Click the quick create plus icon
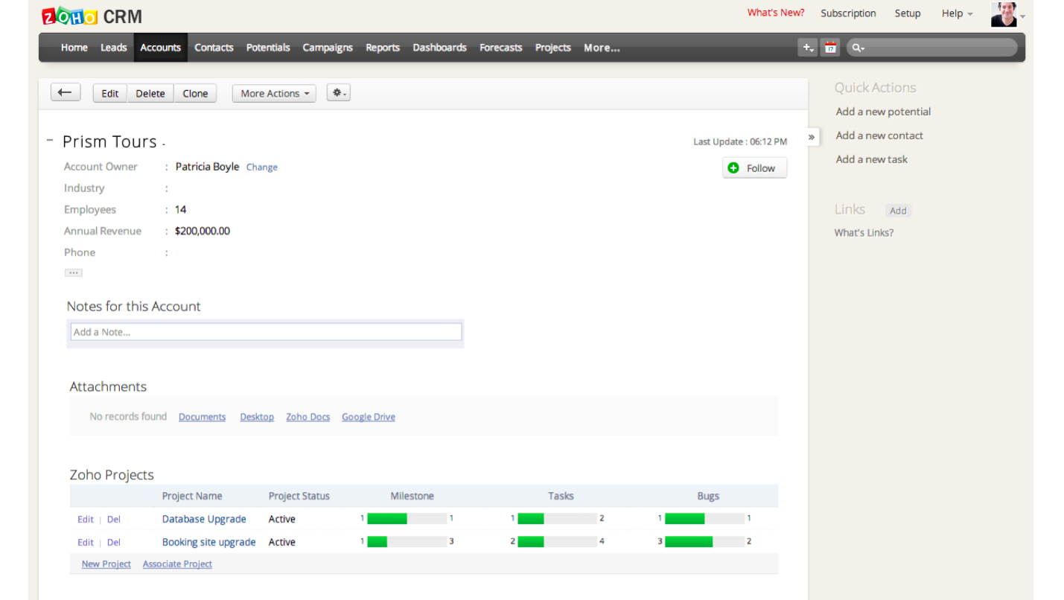This screenshot has height=600, width=1064. click(x=808, y=48)
